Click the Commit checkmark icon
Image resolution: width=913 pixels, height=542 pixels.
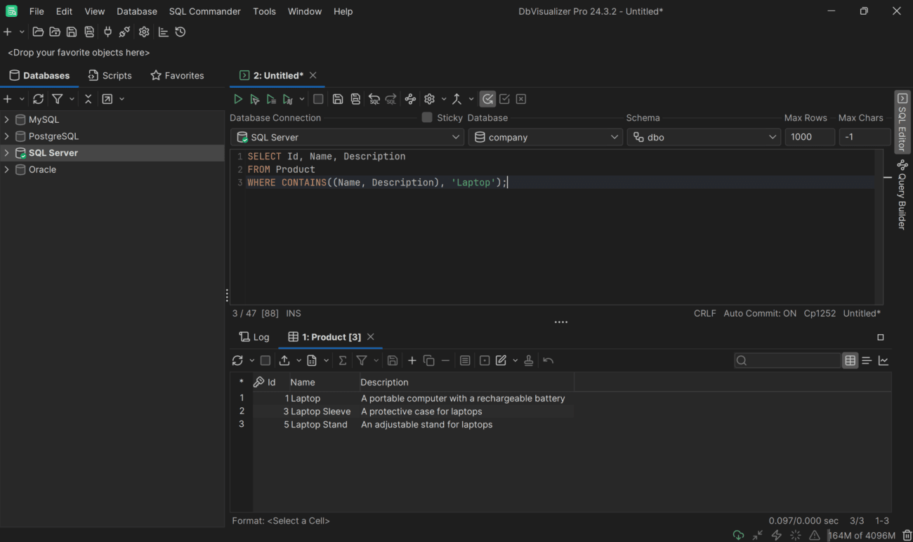tap(504, 99)
